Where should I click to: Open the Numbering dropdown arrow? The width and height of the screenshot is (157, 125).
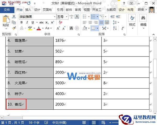tap(97, 17)
